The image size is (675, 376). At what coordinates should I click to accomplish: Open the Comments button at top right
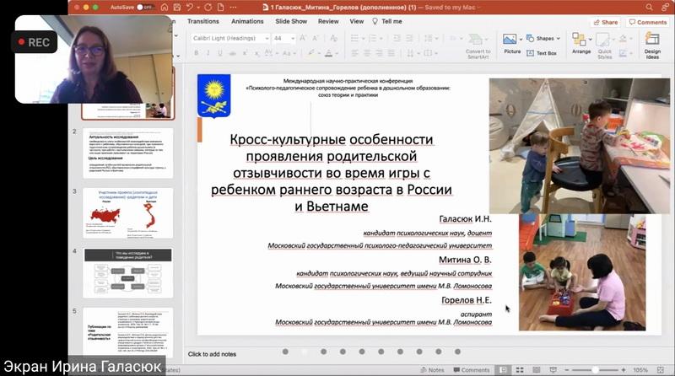coord(648,22)
